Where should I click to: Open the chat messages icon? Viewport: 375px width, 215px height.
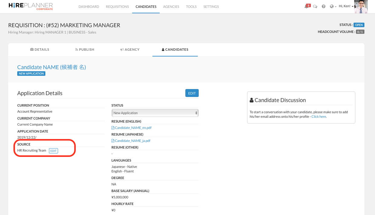[315, 6]
